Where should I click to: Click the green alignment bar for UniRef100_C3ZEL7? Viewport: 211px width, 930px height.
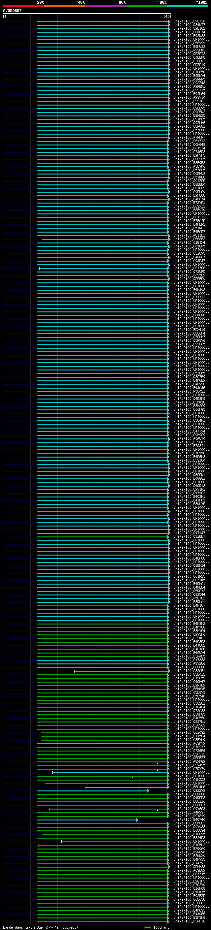tap(103, 537)
